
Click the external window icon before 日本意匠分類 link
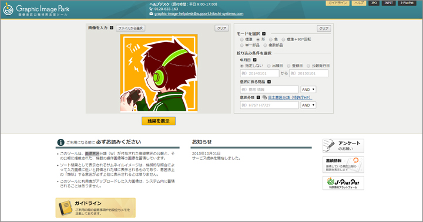(x=264, y=97)
